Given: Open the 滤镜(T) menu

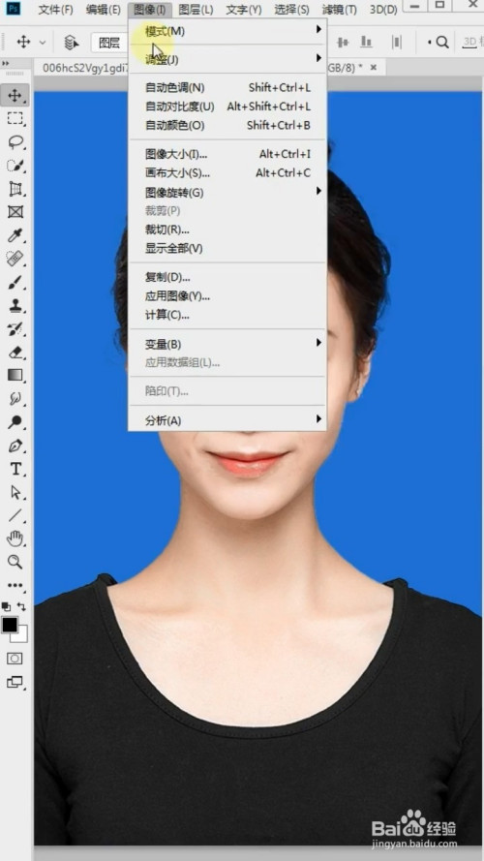Looking at the screenshot, I should [339, 10].
